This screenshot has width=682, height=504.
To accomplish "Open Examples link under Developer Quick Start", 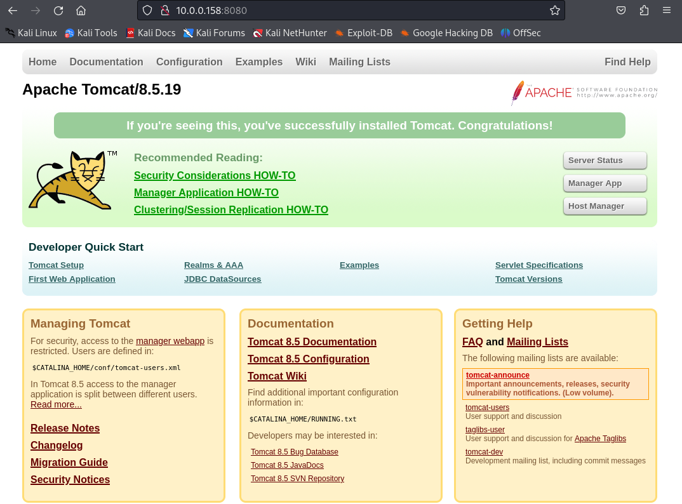I will tap(359, 265).
